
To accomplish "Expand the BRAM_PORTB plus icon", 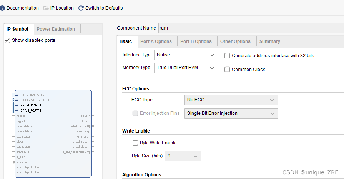I will click(17, 110).
